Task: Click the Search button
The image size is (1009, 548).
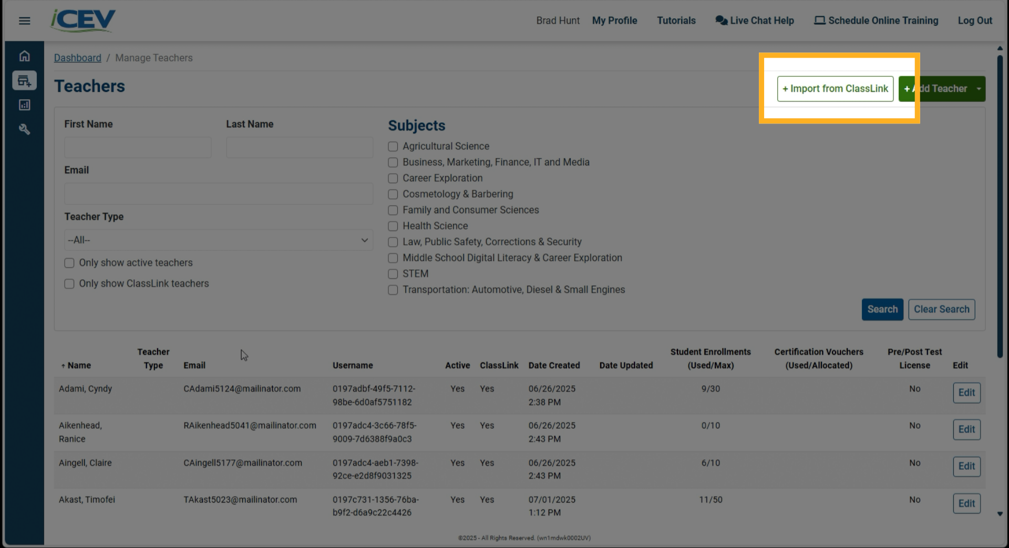Action: (x=882, y=309)
